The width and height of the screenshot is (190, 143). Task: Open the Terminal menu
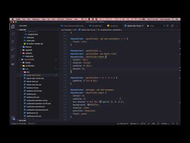point(61,19)
